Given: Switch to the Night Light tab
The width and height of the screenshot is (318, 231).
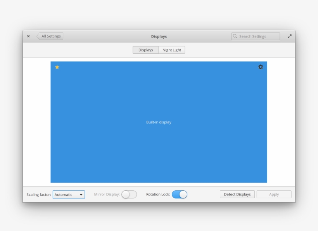Looking at the screenshot, I should pos(171,50).
